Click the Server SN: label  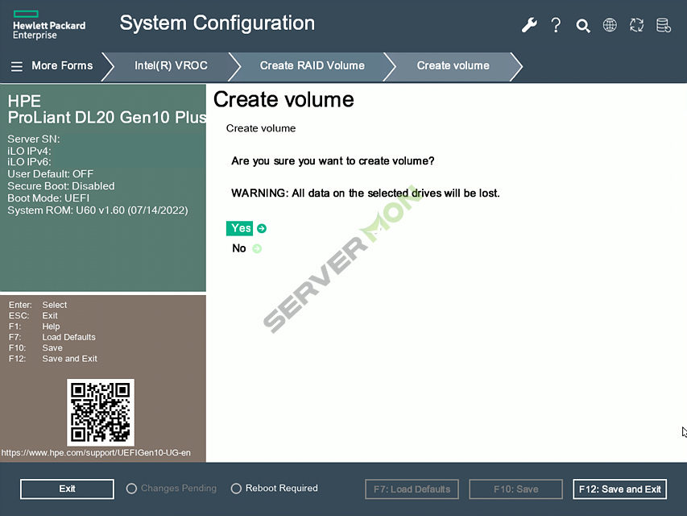34,139
